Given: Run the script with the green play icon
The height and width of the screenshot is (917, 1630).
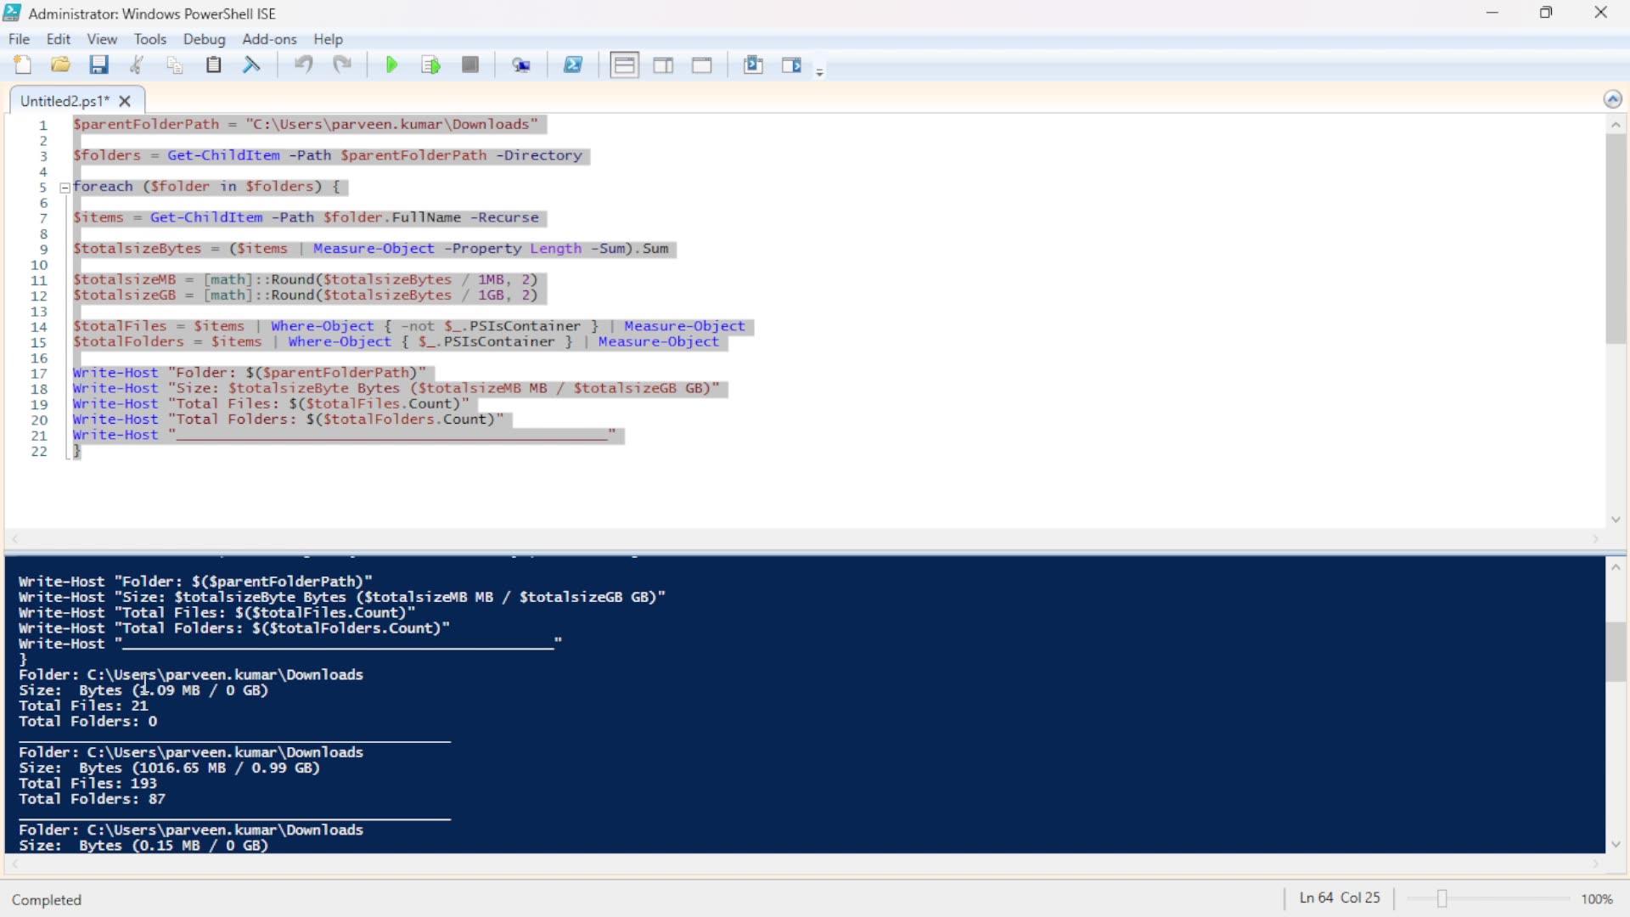Looking at the screenshot, I should [x=391, y=64].
